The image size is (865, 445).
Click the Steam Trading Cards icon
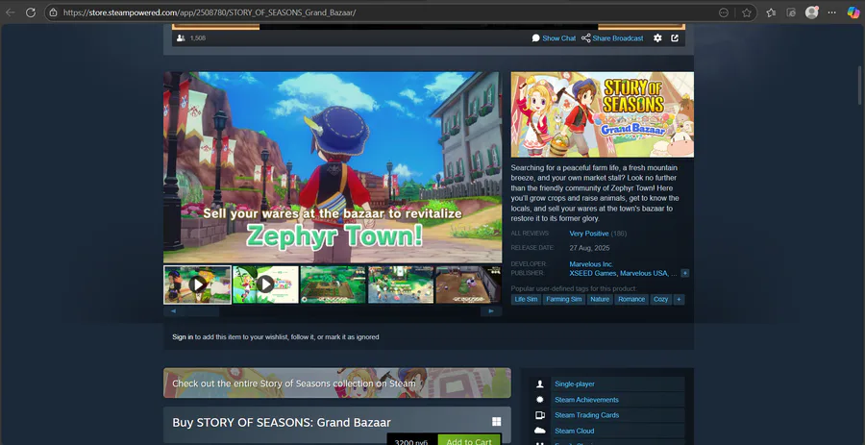540,415
